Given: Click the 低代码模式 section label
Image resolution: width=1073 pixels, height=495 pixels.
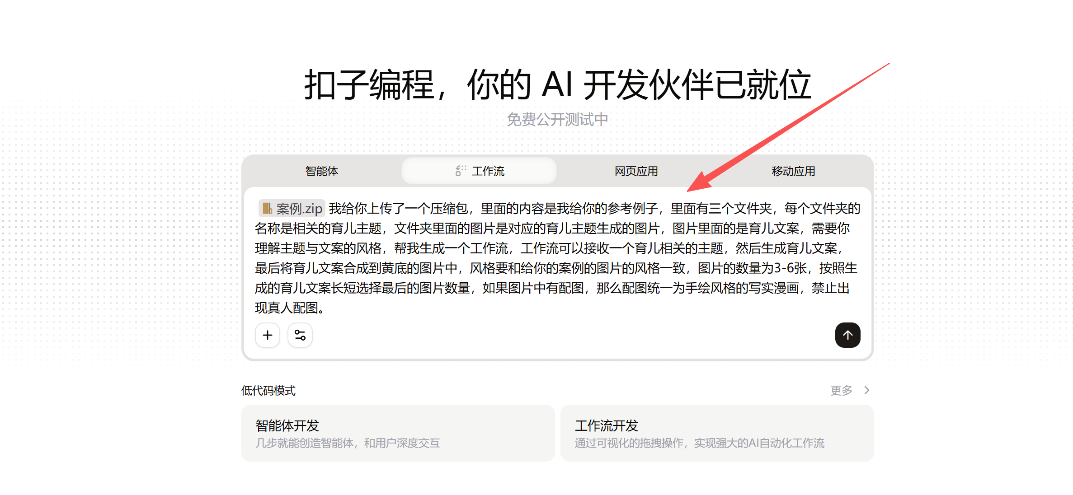Looking at the screenshot, I should (x=268, y=391).
